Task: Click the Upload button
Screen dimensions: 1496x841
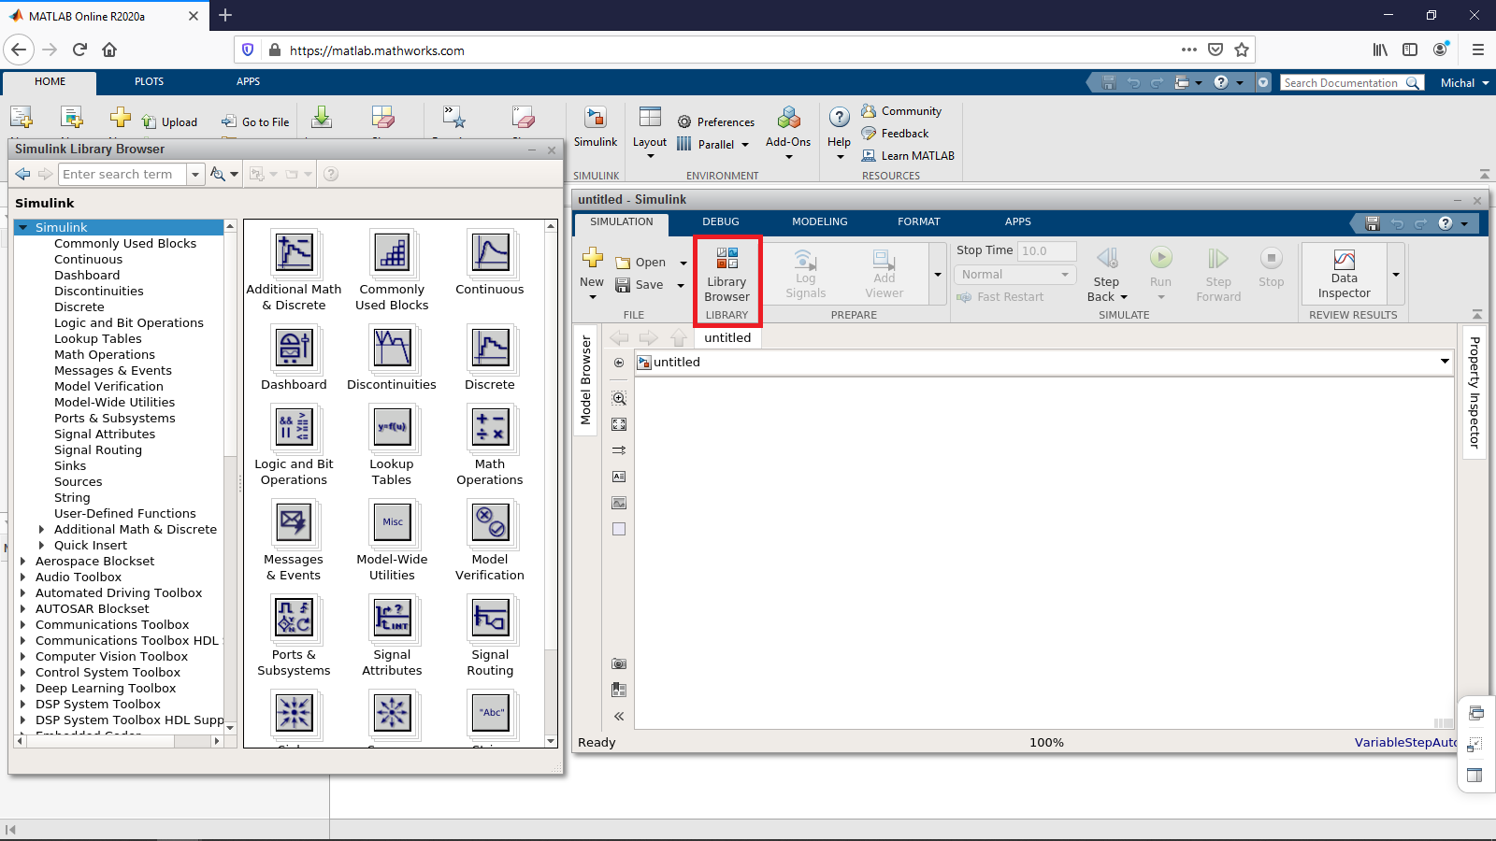Action: 169,121
